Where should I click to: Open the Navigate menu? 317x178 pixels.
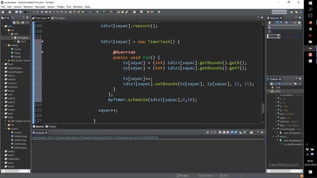pyautogui.click(x=40, y=6)
